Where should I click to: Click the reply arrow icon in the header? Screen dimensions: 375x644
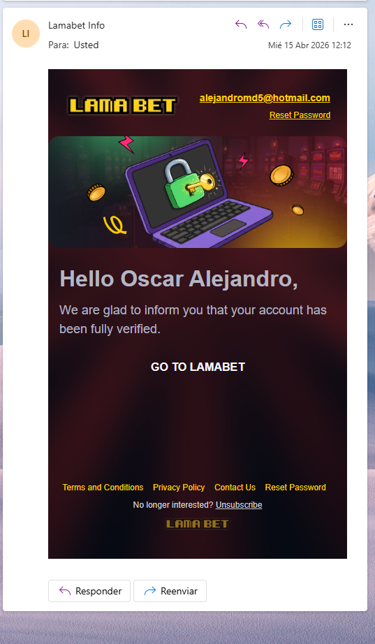[241, 24]
